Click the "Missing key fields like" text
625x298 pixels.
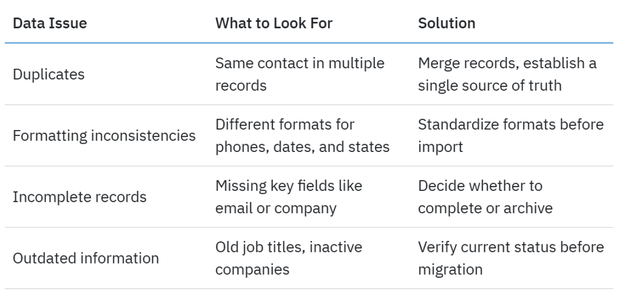tap(288, 185)
